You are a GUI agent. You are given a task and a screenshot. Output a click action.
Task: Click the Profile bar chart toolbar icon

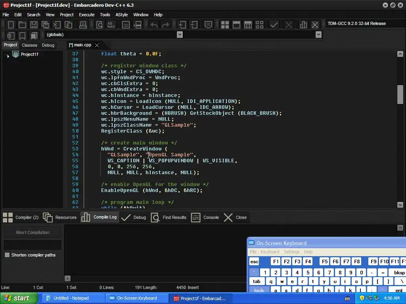pyautogui.click(x=303, y=25)
